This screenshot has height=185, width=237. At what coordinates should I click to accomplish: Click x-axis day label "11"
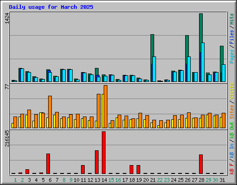click(x=83, y=180)
